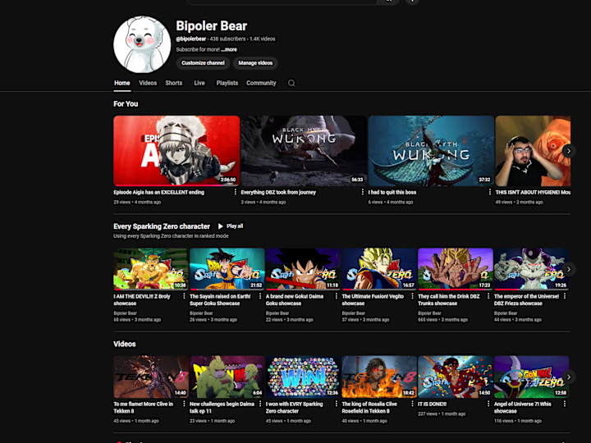Image resolution: width=591 pixels, height=443 pixels.
Task: Open options for Z Broly showcase video
Action: [x=184, y=296]
